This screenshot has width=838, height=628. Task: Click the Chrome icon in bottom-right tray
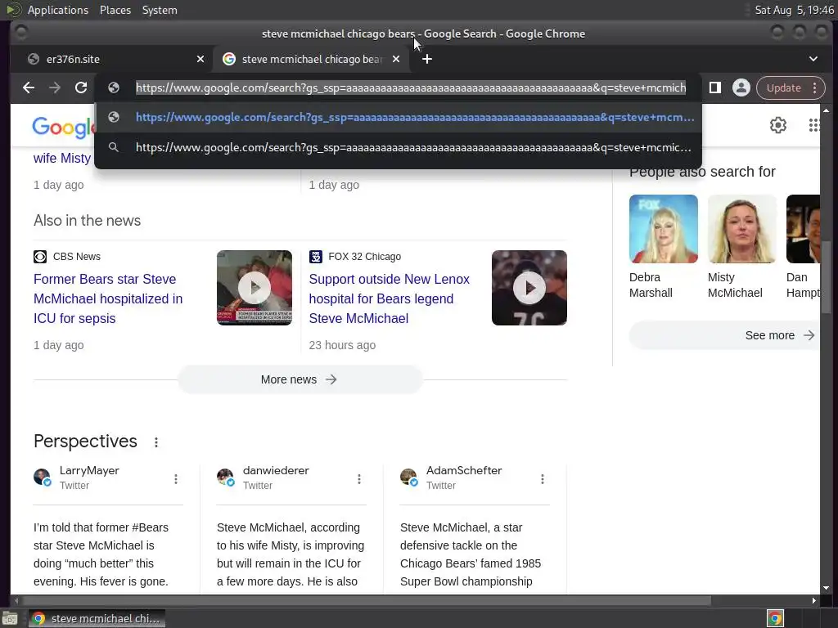775,618
